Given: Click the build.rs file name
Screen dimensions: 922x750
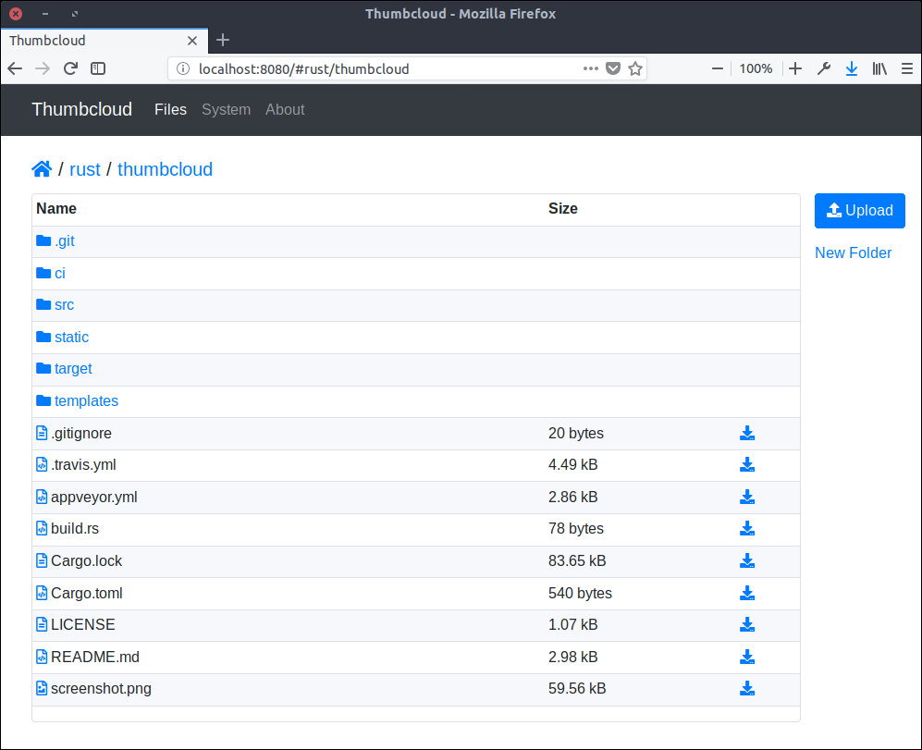Looking at the screenshot, I should (75, 528).
